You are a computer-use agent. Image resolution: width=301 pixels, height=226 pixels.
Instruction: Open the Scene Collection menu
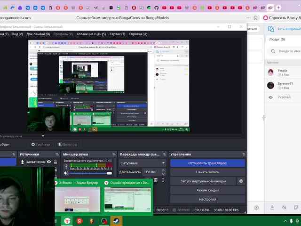click(91, 34)
